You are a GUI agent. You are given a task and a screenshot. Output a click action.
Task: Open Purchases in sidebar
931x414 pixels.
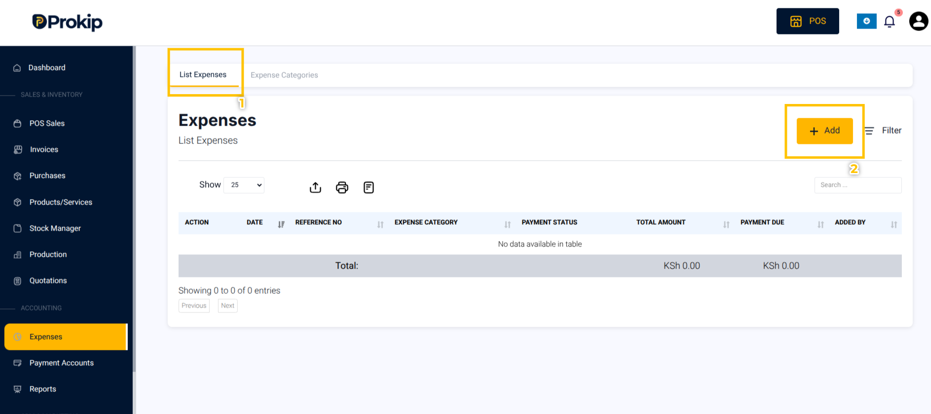pyautogui.click(x=47, y=175)
